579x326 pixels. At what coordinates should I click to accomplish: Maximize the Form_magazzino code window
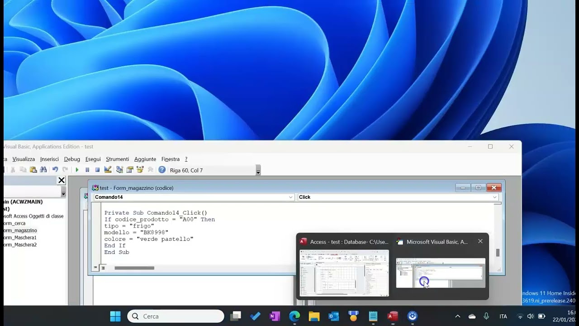tap(478, 187)
